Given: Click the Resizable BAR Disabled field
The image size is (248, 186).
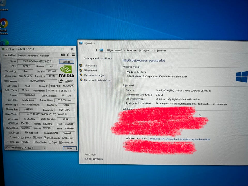Looking at the screenshot, I should [66, 133].
